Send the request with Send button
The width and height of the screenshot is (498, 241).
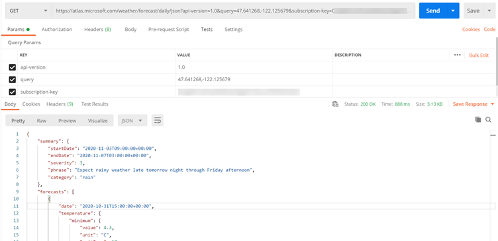433,11
